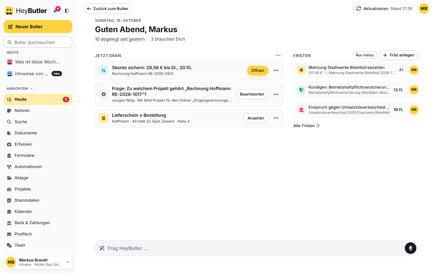Click the MB profile avatar at top right
The image size is (437, 273).
point(424,8)
